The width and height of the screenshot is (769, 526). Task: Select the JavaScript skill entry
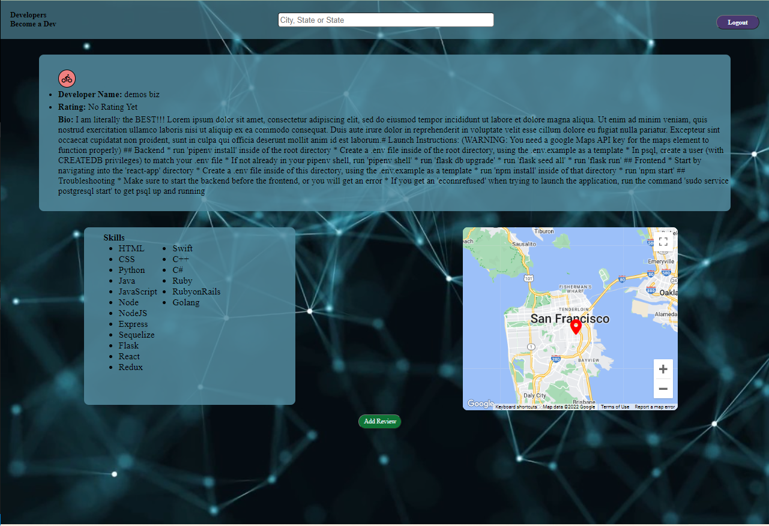tap(138, 291)
